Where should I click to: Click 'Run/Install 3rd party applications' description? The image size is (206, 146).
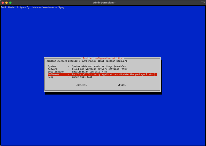point(114,74)
